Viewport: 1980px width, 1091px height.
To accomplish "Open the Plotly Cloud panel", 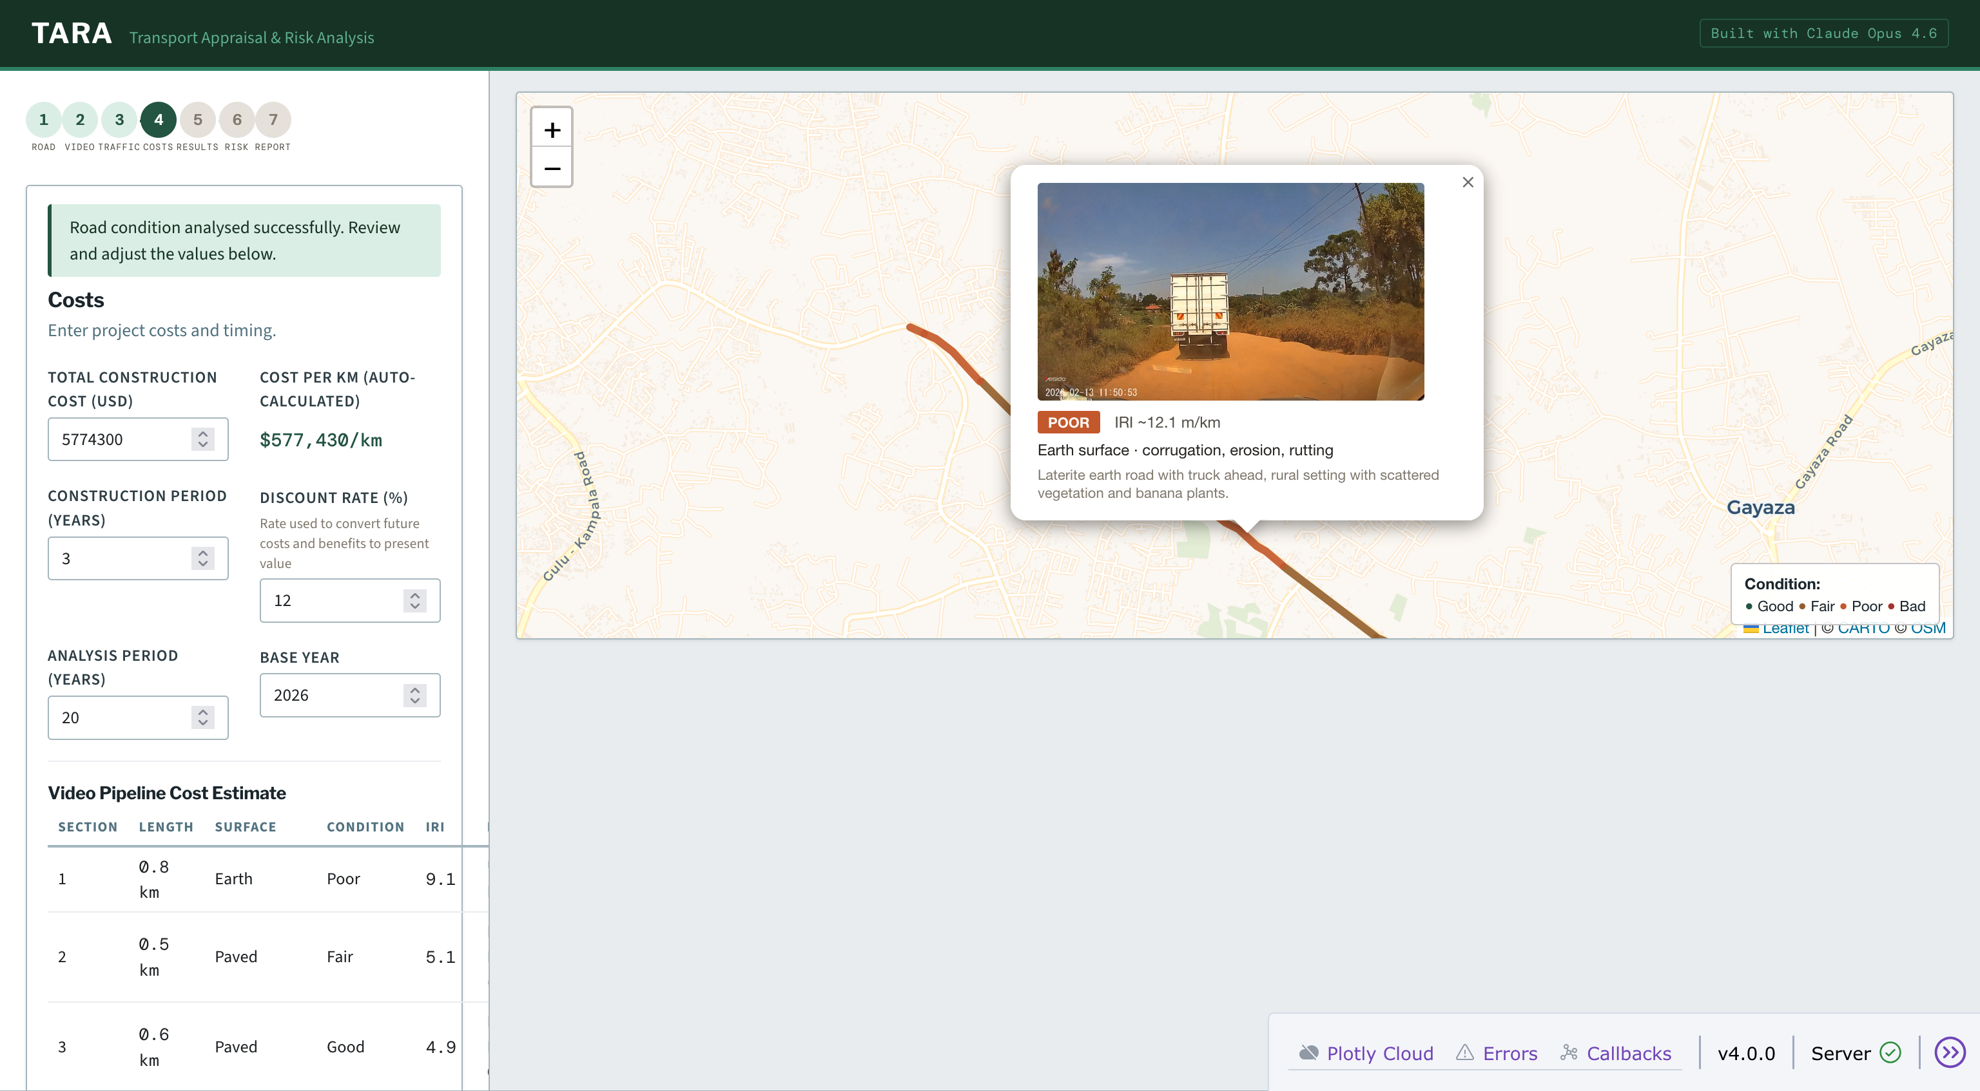I will [x=1365, y=1052].
